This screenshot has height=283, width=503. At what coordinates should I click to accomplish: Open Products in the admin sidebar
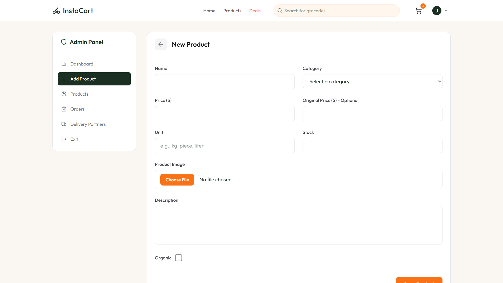(94, 94)
